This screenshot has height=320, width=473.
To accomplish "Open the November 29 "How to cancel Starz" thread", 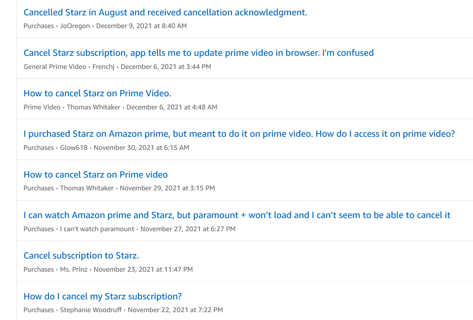I will (x=96, y=175).
